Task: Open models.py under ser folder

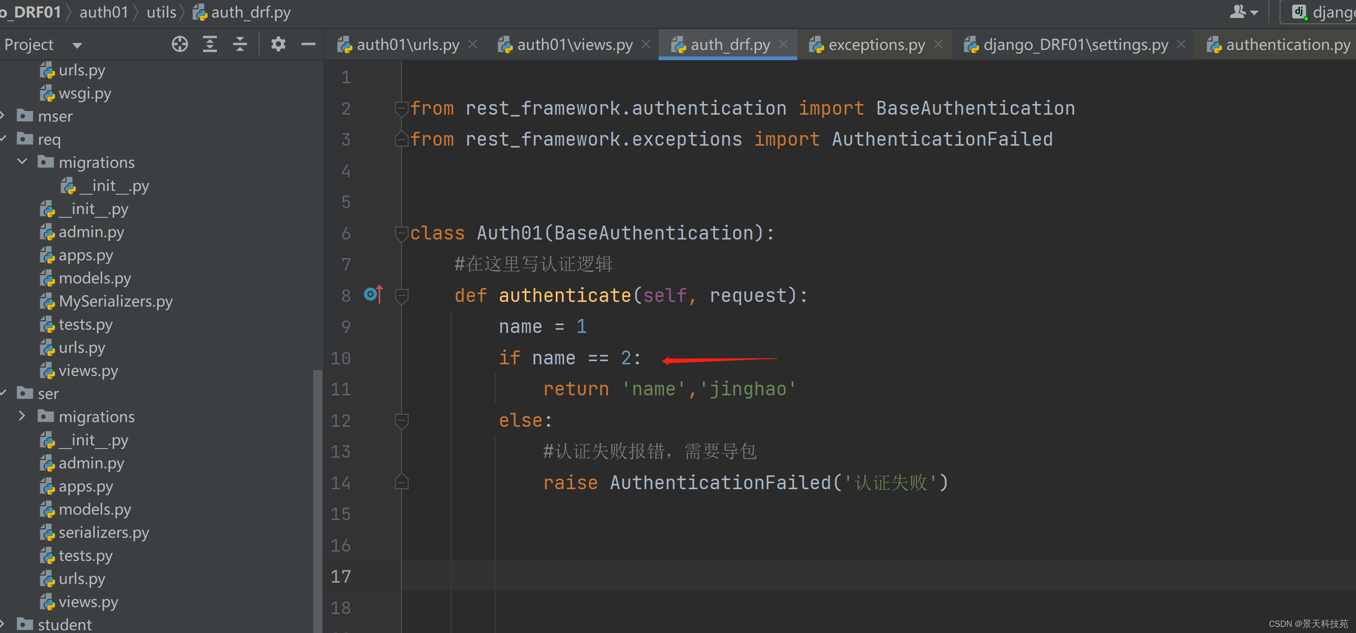Action: tap(95, 510)
